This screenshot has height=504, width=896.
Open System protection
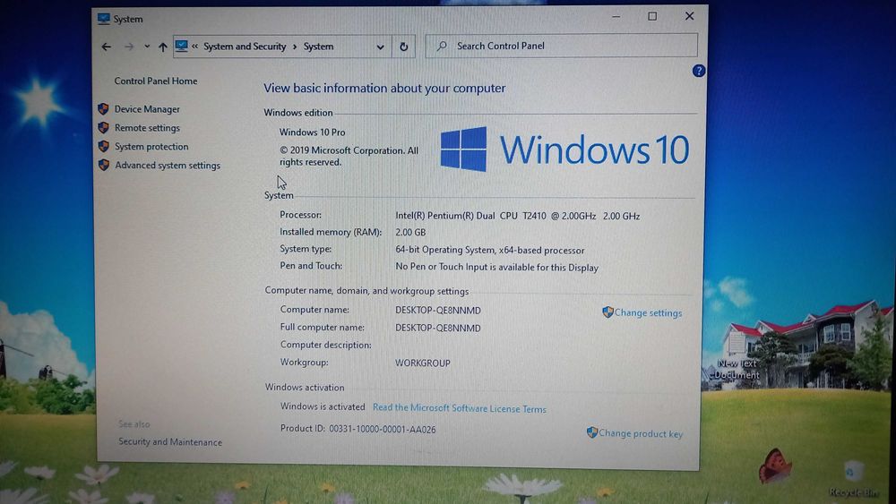pyautogui.click(x=151, y=147)
